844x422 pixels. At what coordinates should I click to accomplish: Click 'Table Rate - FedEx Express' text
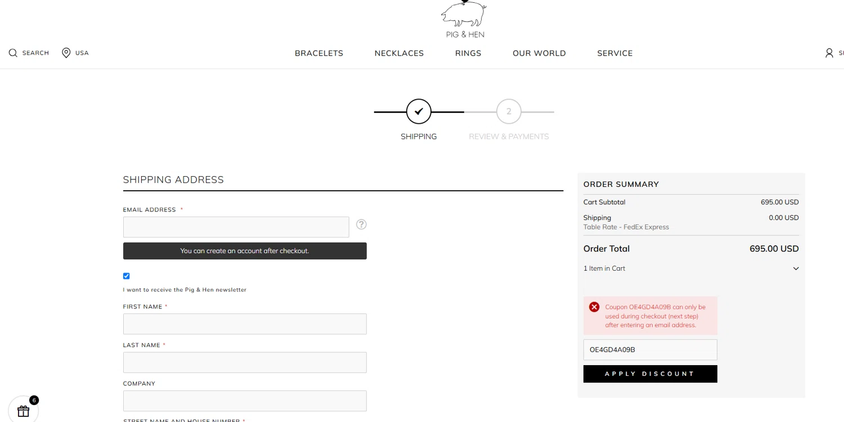pos(626,227)
